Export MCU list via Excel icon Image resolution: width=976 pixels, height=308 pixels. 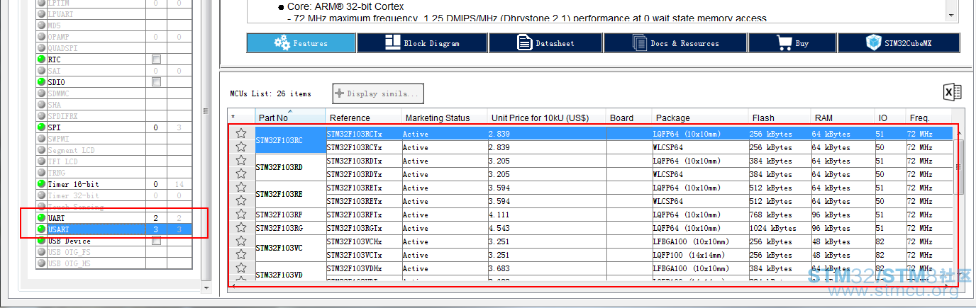pos(952,92)
